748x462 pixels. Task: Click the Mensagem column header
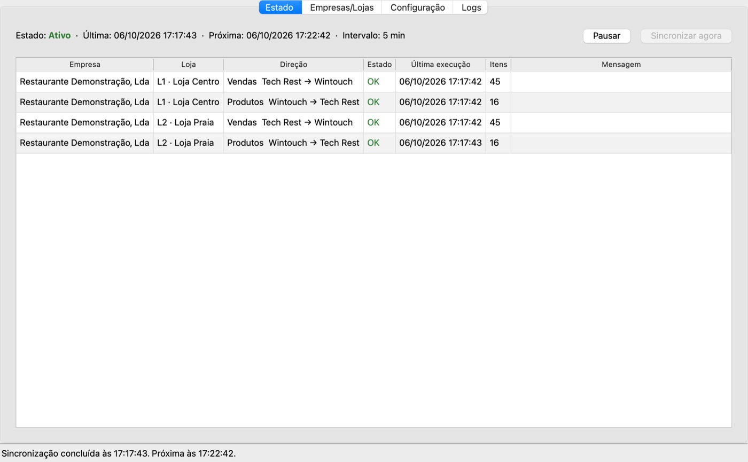[621, 65]
